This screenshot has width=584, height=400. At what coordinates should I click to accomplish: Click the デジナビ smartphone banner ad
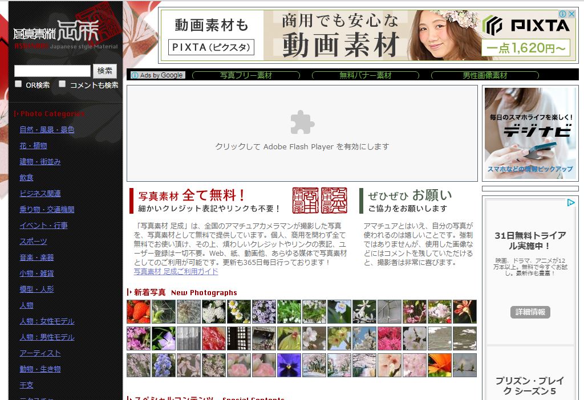(x=530, y=133)
